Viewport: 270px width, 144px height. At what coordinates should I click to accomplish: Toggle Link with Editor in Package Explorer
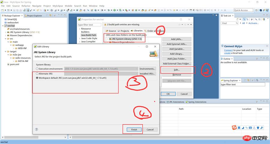pos(50,16)
